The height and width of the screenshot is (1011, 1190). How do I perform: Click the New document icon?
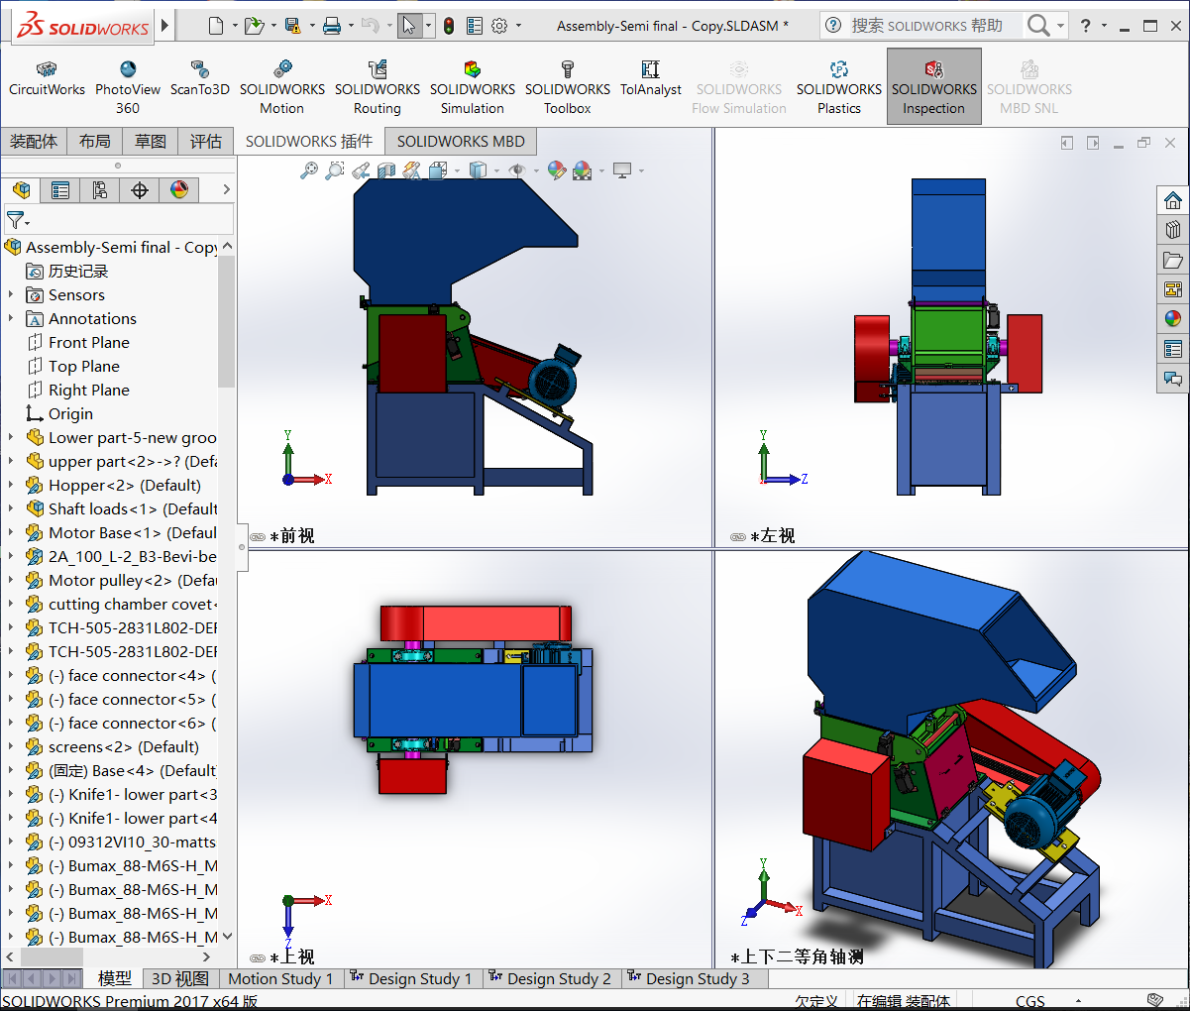(216, 26)
